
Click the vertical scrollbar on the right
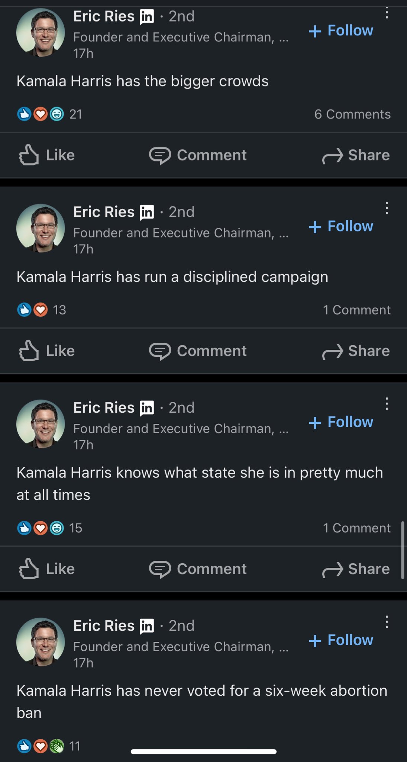pyautogui.click(x=402, y=550)
